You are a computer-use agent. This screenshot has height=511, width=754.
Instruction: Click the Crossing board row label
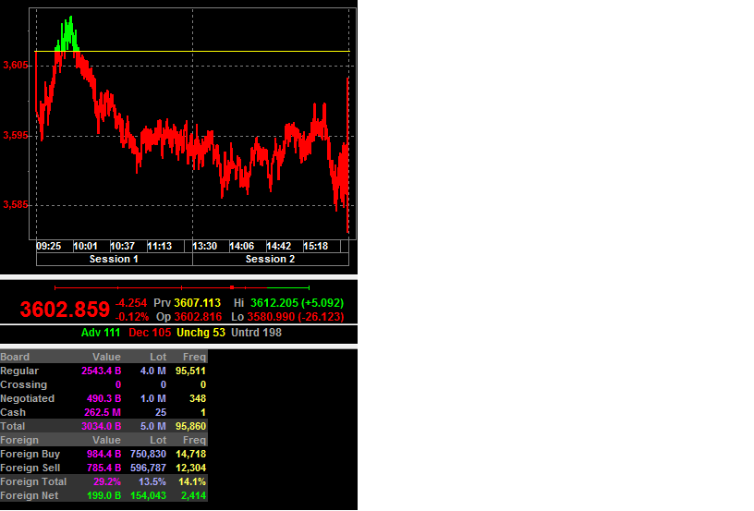tap(24, 384)
